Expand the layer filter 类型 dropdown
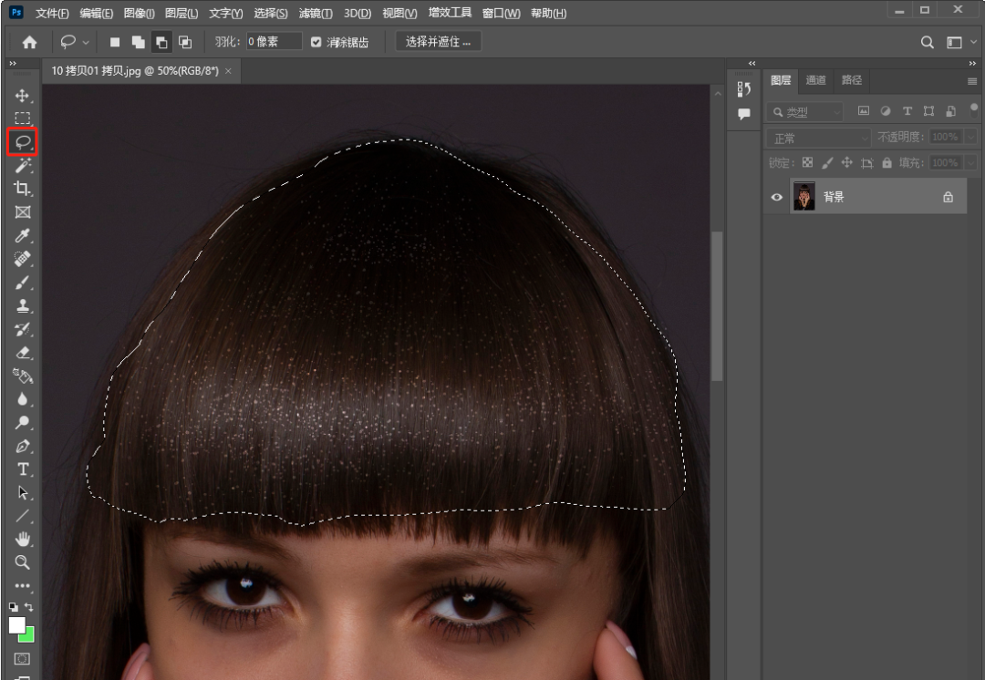Viewport: 985px width, 680px height. point(806,111)
